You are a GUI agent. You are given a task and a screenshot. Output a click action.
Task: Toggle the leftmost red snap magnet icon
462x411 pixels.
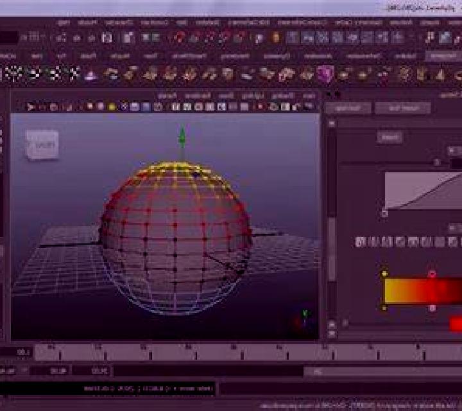[179, 37]
